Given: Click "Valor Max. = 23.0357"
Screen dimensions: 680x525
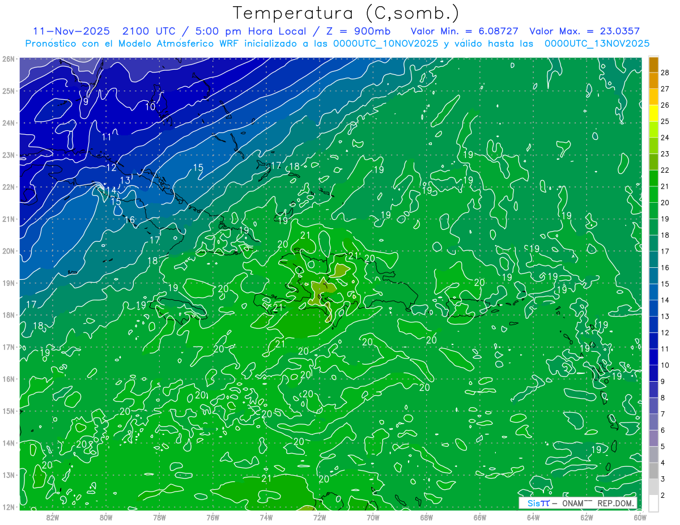Looking at the screenshot, I should pyautogui.click(x=584, y=31).
